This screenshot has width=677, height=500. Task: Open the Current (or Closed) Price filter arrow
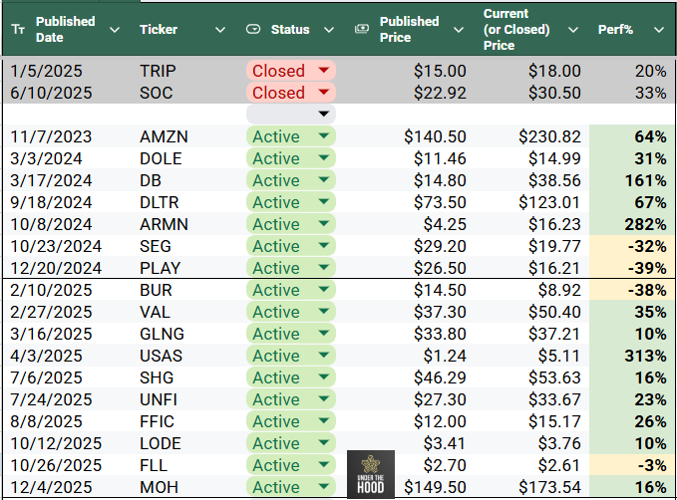pos(573,30)
